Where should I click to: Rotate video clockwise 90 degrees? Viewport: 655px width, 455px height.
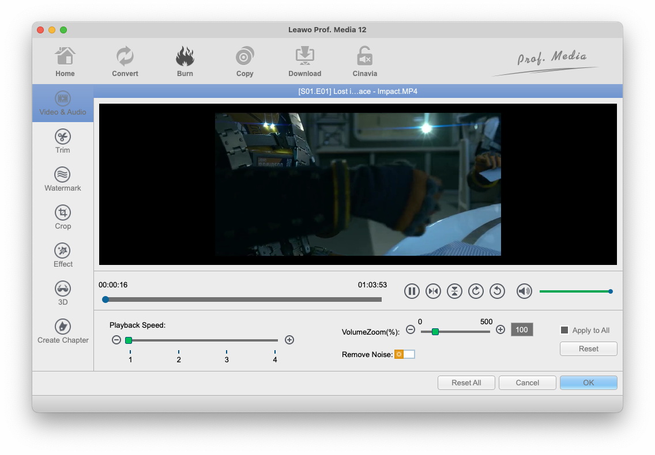pyautogui.click(x=476, y=291)
